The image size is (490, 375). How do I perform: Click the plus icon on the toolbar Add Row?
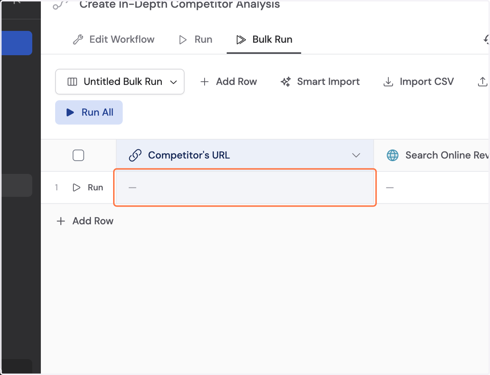point(205,82)
